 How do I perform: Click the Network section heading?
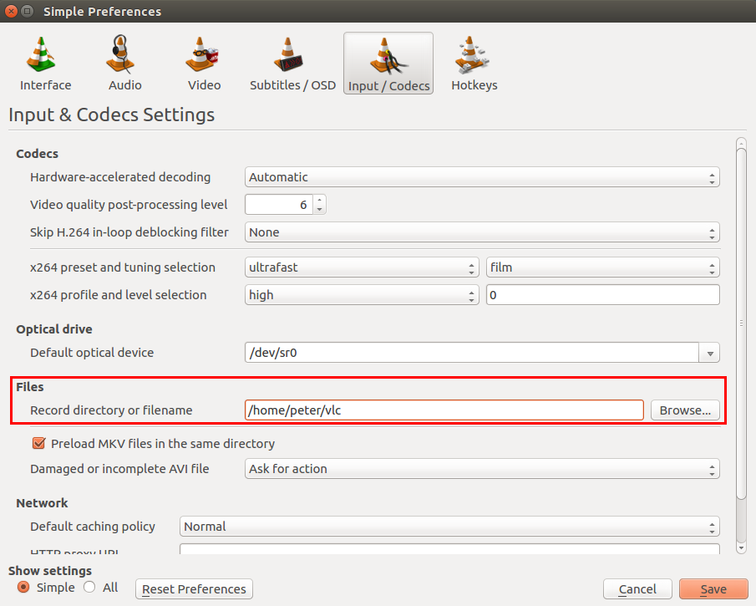click(x=42, y=503)
